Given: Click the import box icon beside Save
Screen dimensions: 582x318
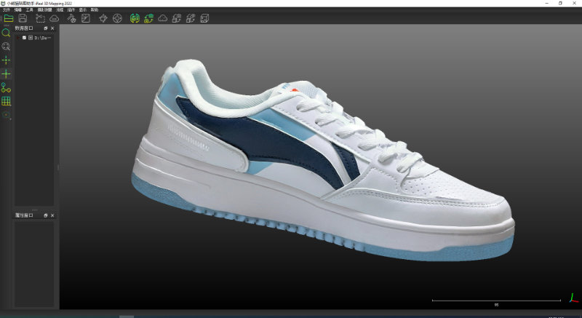Looking at the screenshot, I should coord(40,18).
